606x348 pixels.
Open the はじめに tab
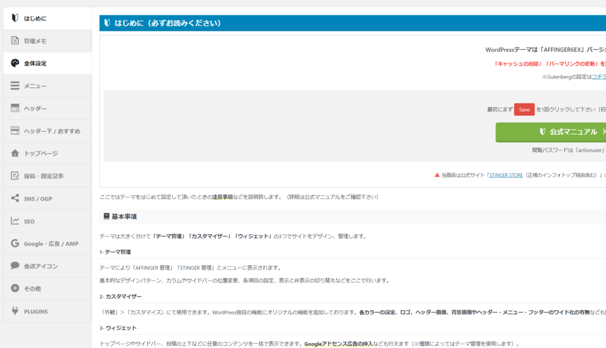point(47,18)
